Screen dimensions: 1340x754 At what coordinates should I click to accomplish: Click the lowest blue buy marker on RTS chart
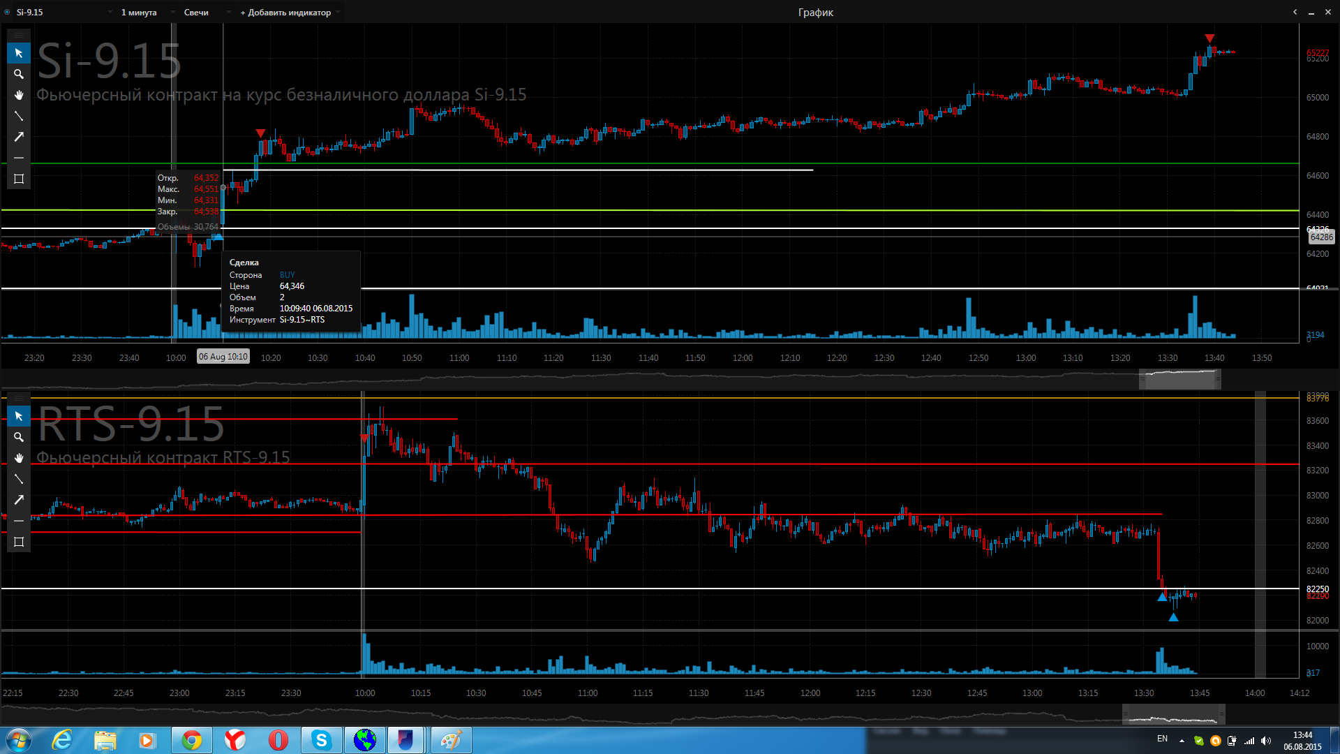[1173, 617]
